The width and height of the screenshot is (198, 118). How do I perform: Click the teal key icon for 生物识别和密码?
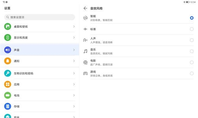(x=8, y=73)
